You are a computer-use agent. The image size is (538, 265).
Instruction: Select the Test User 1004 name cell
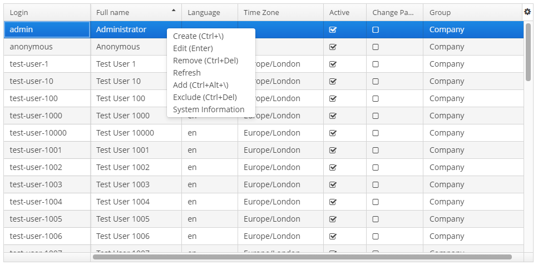(x=123, y=202)
